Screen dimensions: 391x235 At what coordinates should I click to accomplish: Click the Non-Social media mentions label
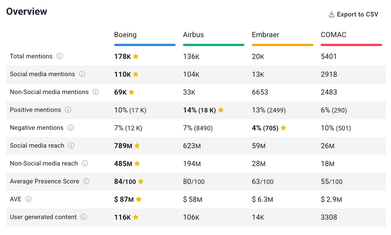coord(49,92)
